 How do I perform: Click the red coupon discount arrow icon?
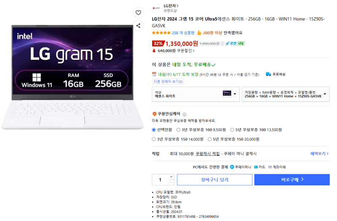coord(154,51)
